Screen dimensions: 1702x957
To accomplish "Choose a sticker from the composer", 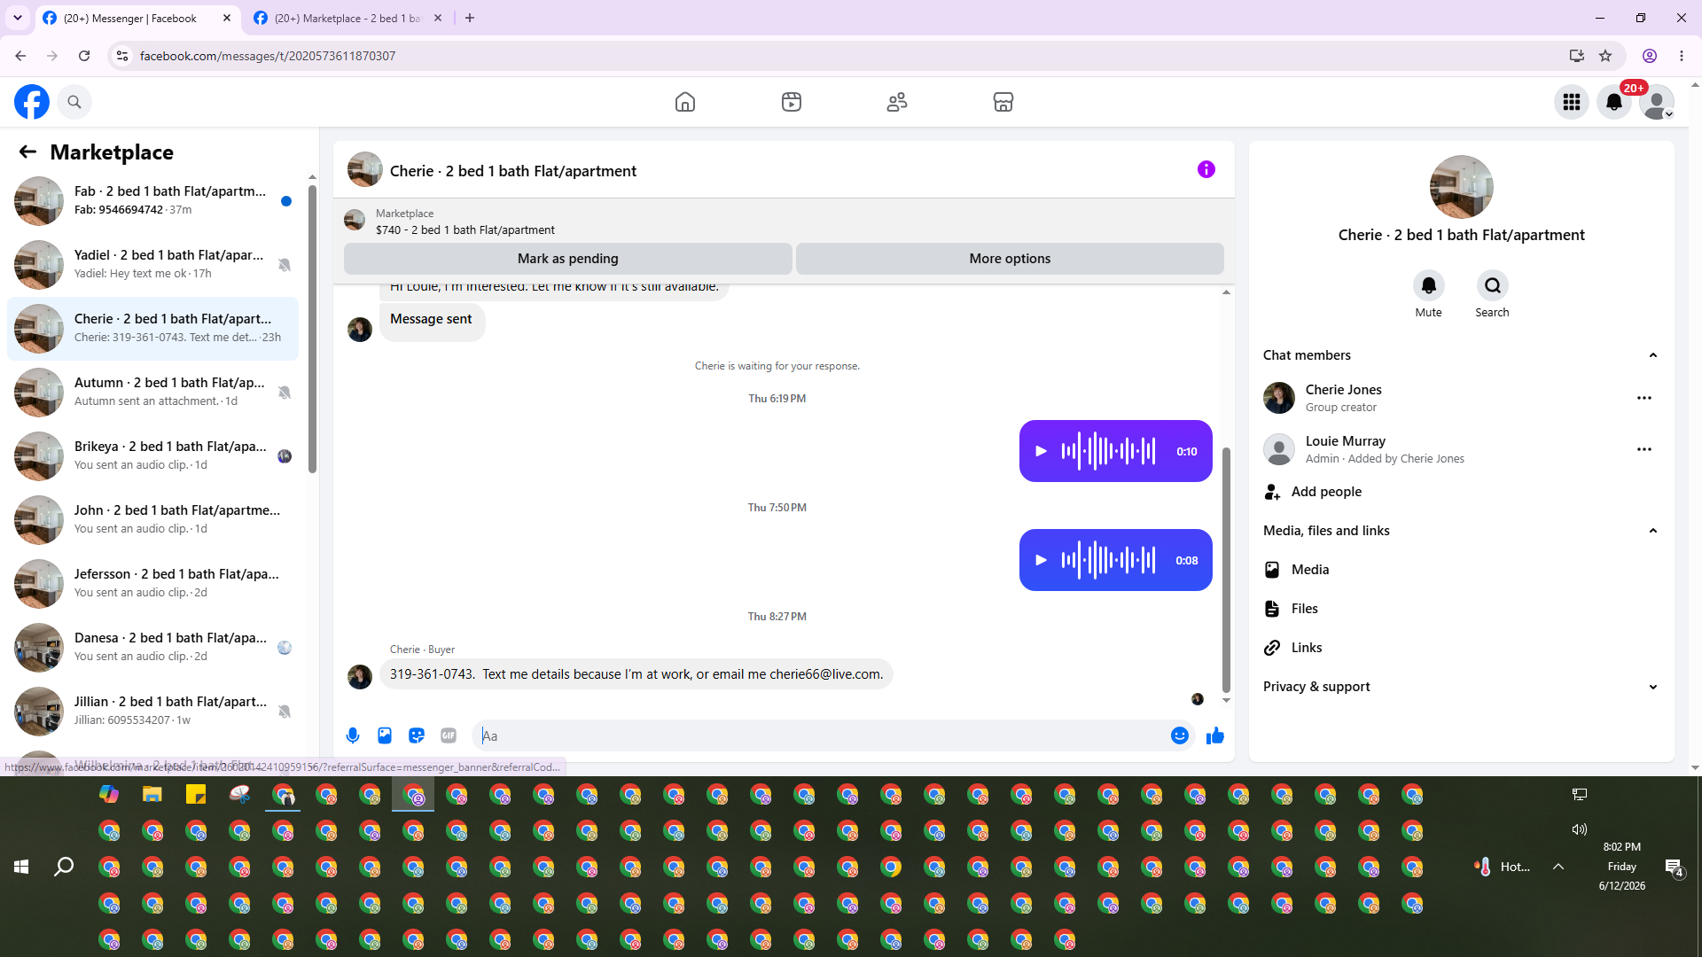I will (417, 735).
